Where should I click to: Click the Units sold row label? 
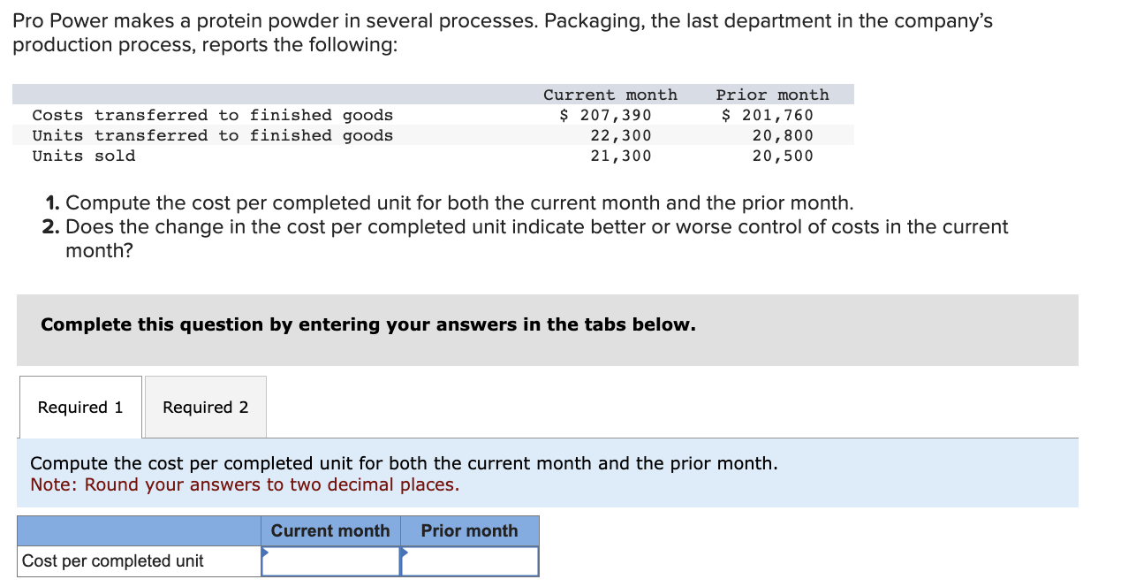tap(83, 156)
